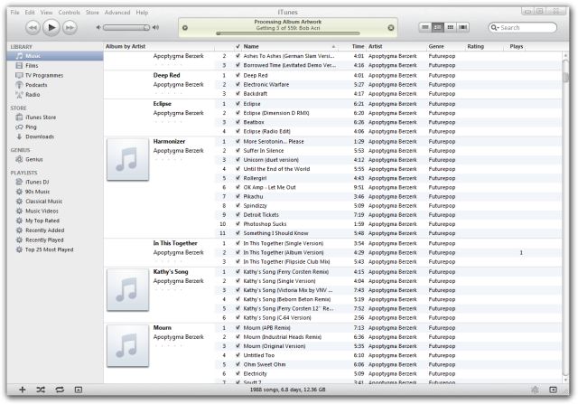
Task: Sort by Album by Artist column header
Action: coord(159,46)
